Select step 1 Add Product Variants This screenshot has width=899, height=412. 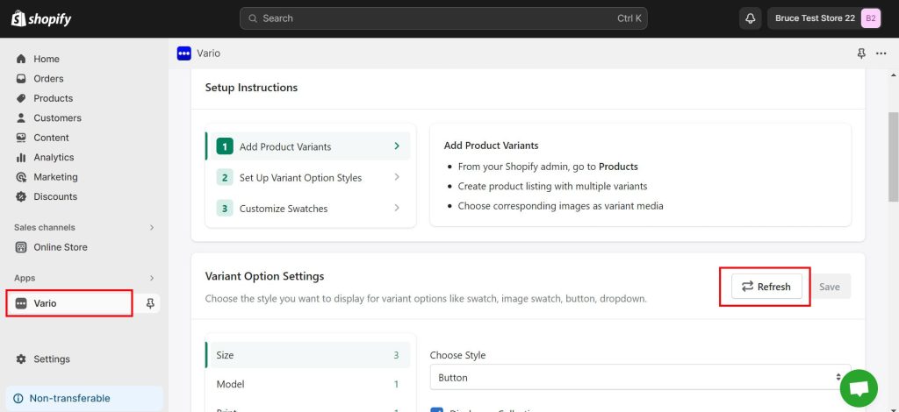(x=308, y=146)
